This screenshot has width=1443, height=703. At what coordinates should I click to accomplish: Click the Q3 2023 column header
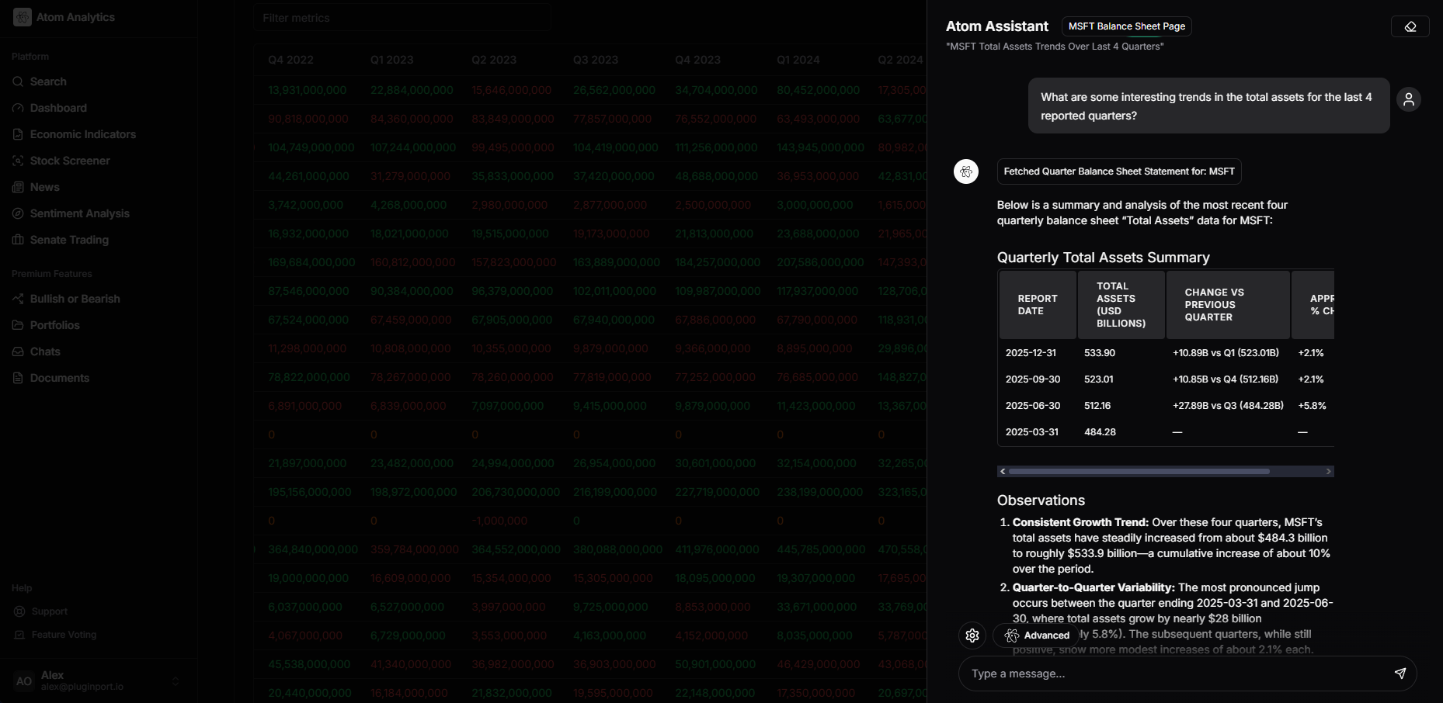pyautogui.click(x=596, y=60)
